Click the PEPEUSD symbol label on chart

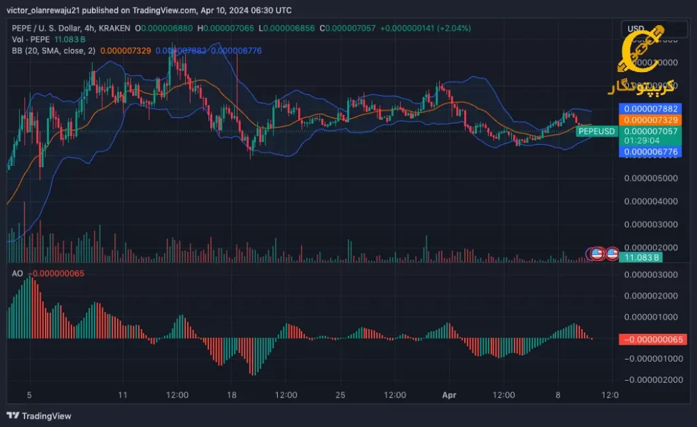[596, 131]
